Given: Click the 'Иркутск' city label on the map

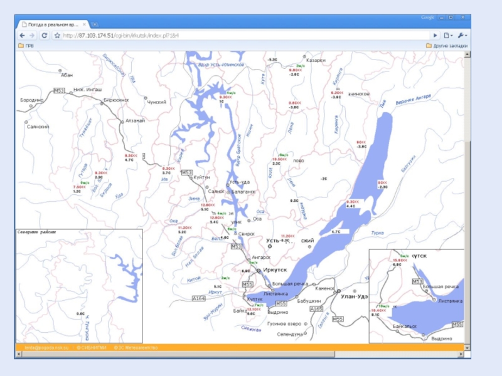Looking at the screenshot, I should tap(275, 270).
